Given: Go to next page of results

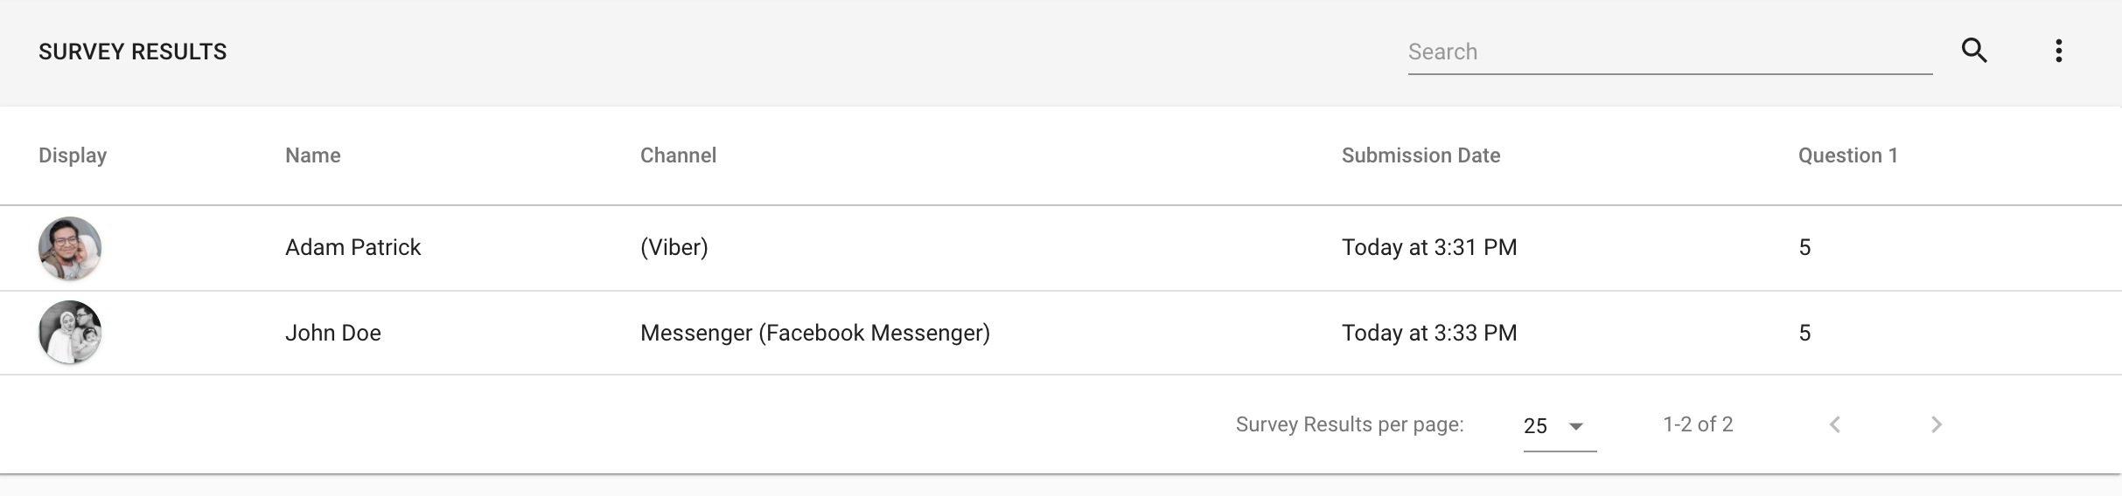Looking at the screenshot, I should tap(1937, 424).
